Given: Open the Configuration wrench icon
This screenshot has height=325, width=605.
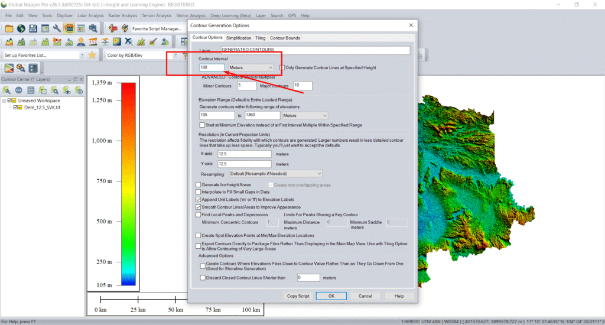Looking at the screenshot, I should (x=57, y=28).
